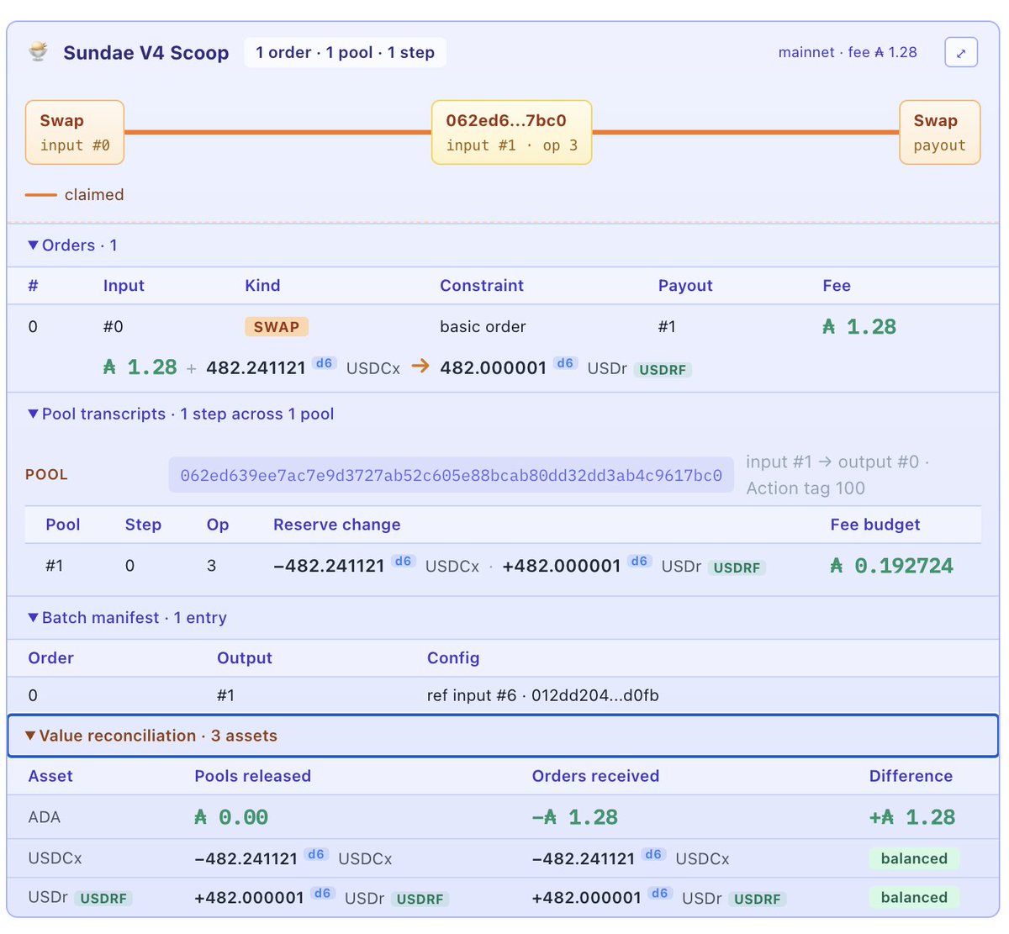The width and height of the screenshot is (1009, 934).
Task: Select the Swap payout node
Action: point(939,132)
